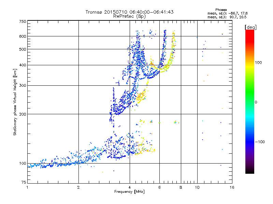Click the y-axis label '200'
The width and height of the screenshot is (273, 204).
point(23,114)
